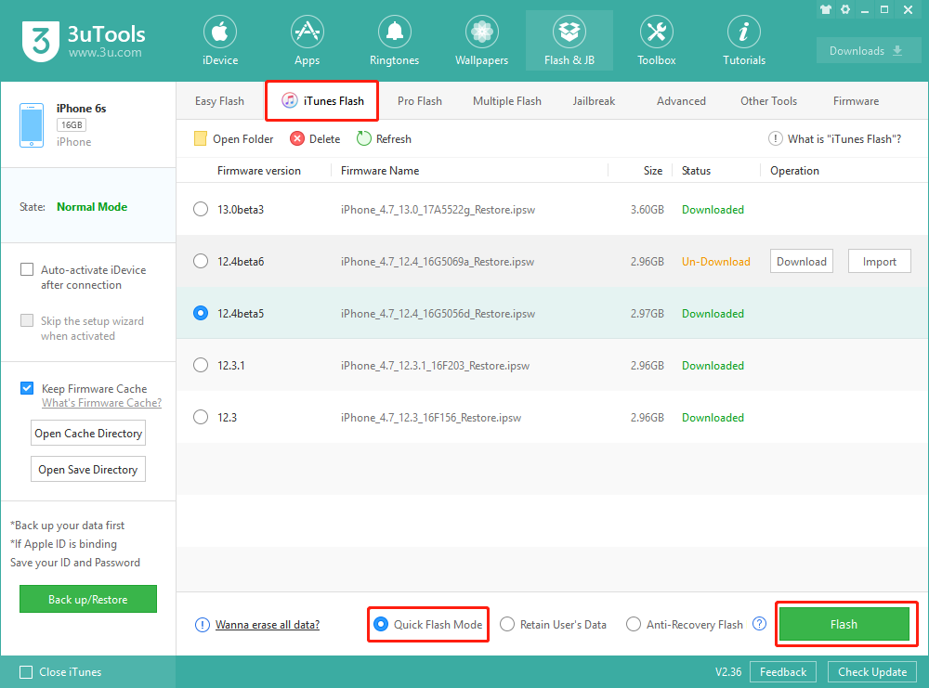Enable Auto-activate iDevice after connection
Image resolution: width=929 pixels, height=688 pixels.
click(x=27, y=269)
